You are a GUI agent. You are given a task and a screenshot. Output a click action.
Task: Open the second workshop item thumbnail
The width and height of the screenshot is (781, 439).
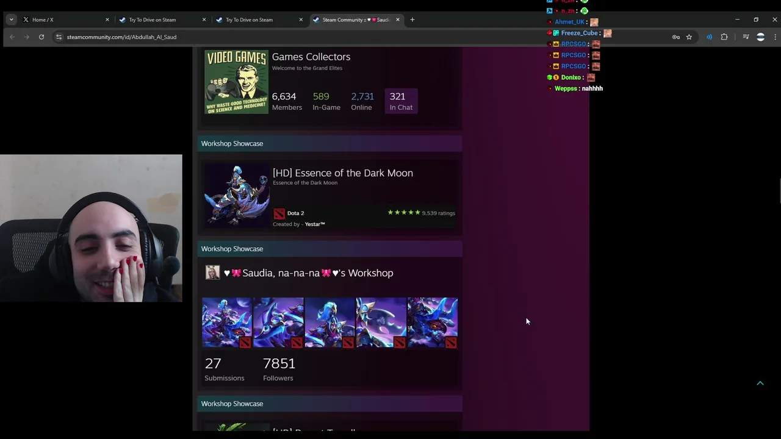pyautogui.click(x=278, y=323)
